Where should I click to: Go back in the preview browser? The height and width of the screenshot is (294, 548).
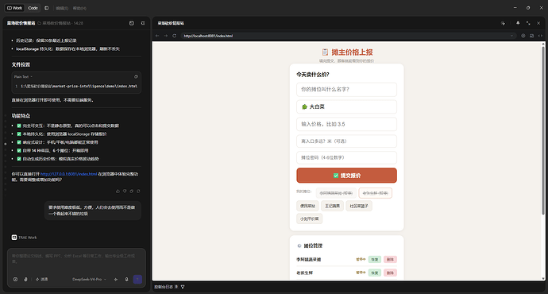[x=157, y=36]
